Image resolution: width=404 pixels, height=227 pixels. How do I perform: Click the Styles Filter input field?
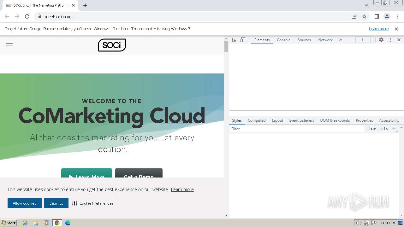coord(297,129)
